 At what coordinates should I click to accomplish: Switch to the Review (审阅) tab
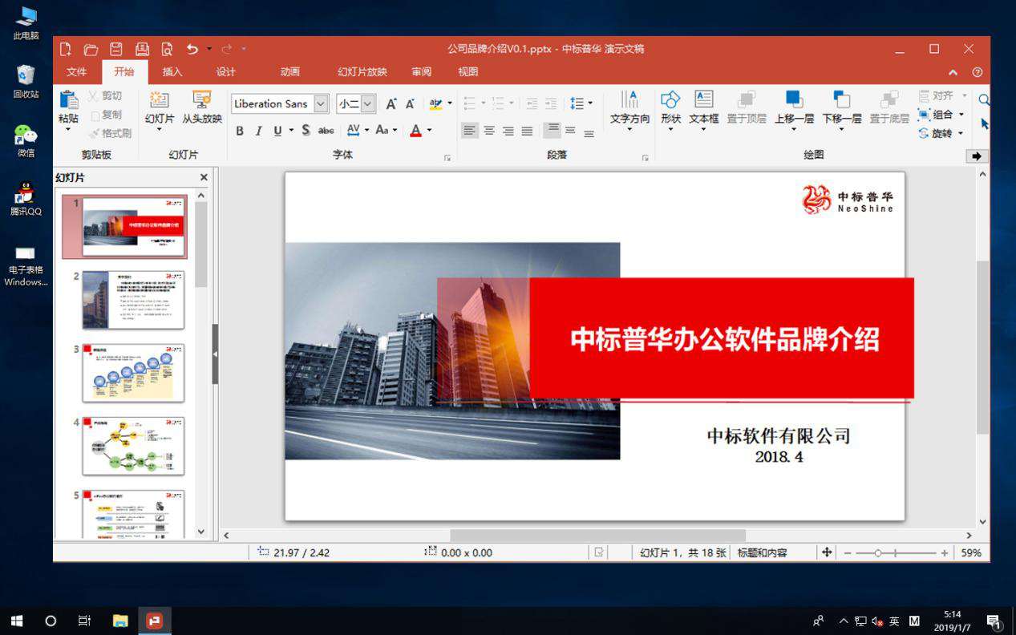click(422, 72)
